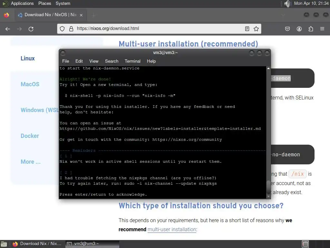Click the clock showing Mon Apr 10
Image resolution: width=330 pixels, height=248 pixels.
click(311, 3)
